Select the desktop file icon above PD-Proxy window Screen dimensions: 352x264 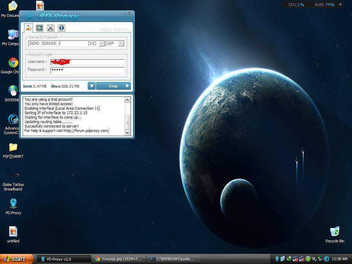point(40,5)
